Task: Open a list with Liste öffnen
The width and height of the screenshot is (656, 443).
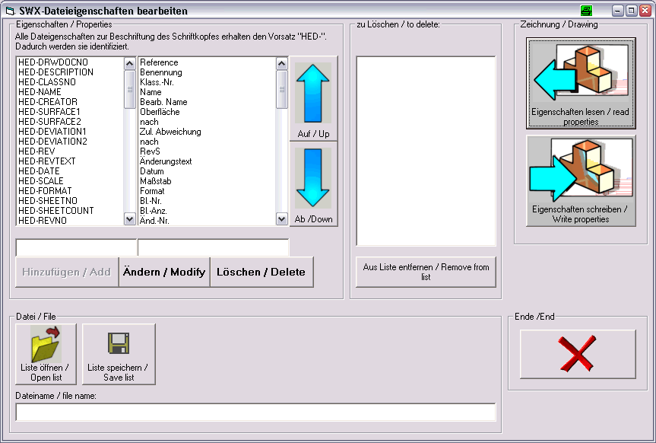Action: point(46,354)
